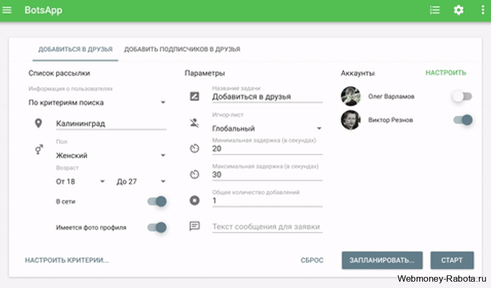The width and height of the screenshot is (491, 288).
Task: Click Настроить критерии button
Action: pyautogui.click(x=67, y=260)
